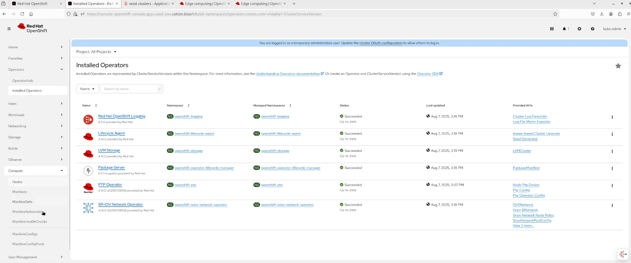Open kebab menu for SR-IOV Network Operator
The height and width of the screenshot is (263, 631).
[612, 205]
